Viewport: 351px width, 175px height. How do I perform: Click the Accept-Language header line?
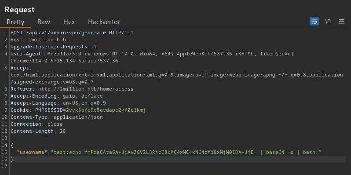pyautogui.click(x=58, y=103)
